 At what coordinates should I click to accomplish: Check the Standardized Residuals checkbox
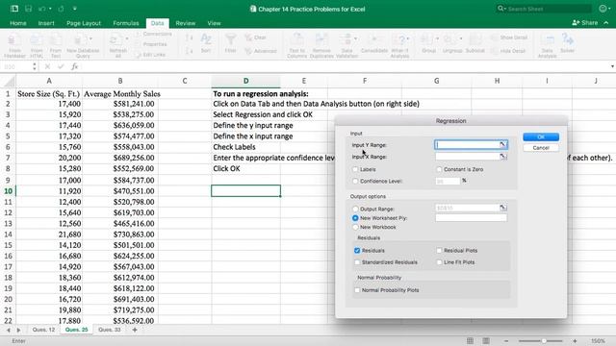point(357,262)
